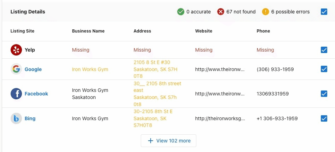
Task: Click the green accurate checkmark icon
Action: 180,12
